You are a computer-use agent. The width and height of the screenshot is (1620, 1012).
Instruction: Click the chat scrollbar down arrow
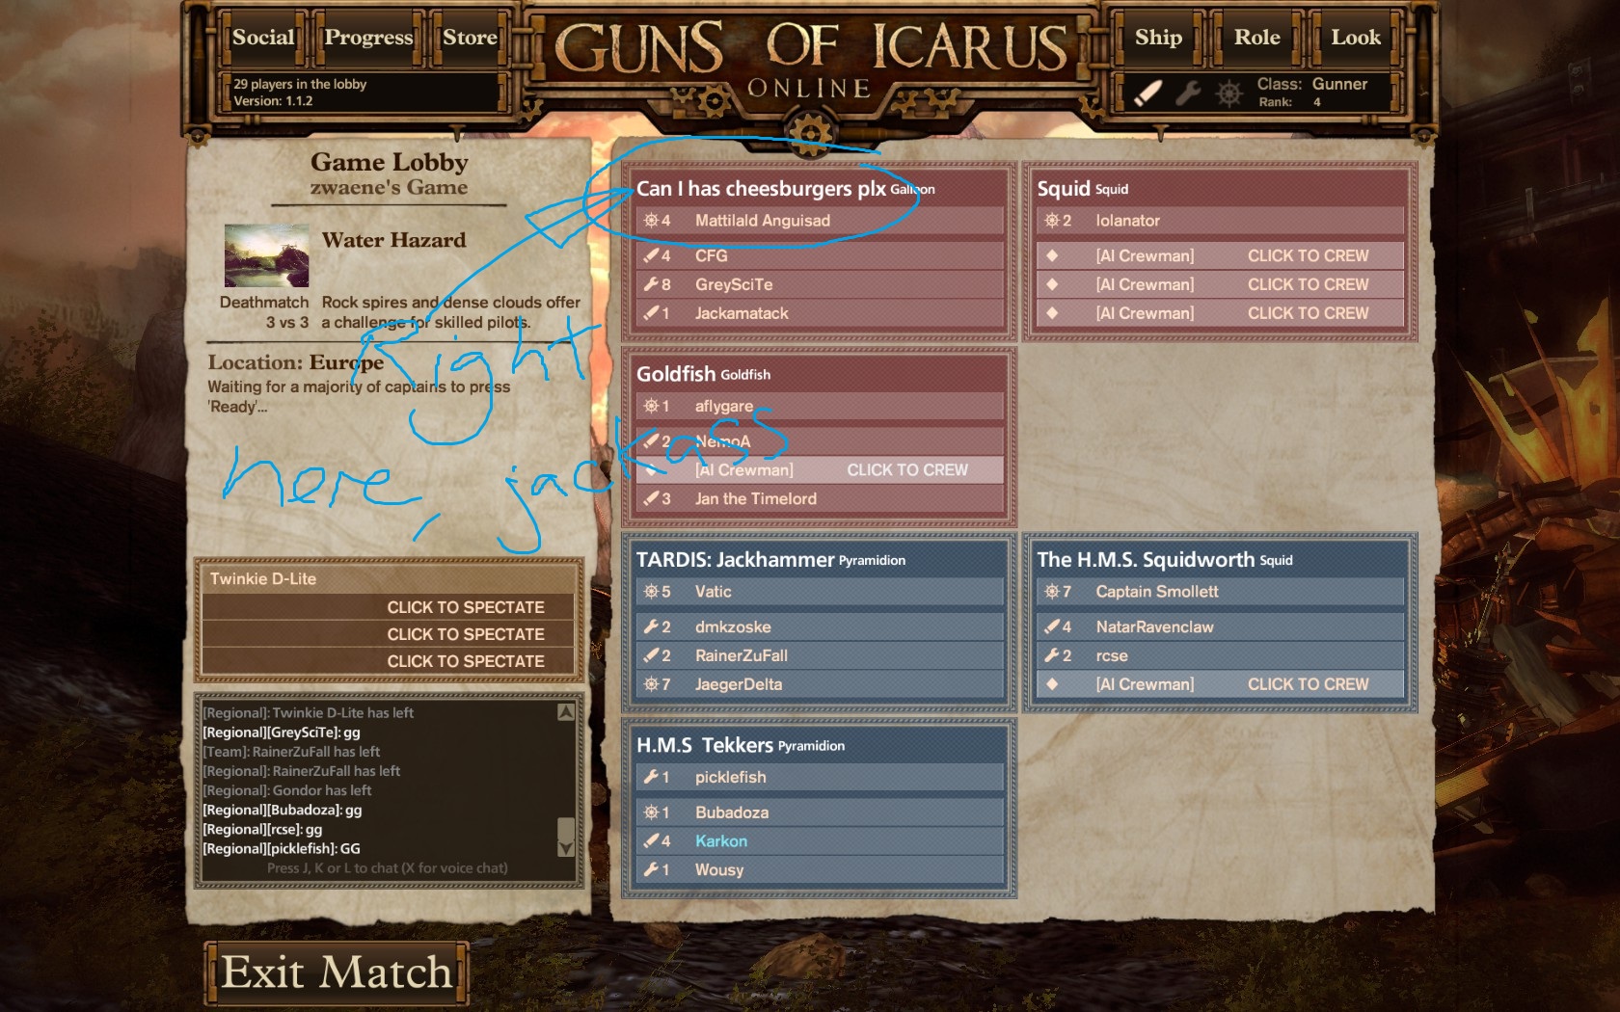(566, 848)
